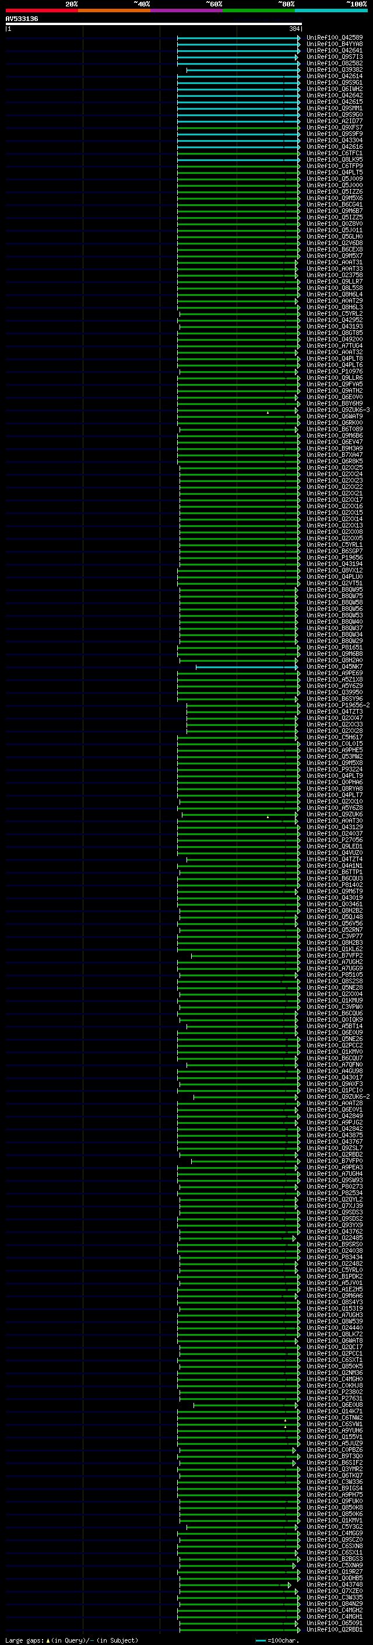Open hit UniRef100_O65091
373x1645 pixels.
[x=335, y=1623]
